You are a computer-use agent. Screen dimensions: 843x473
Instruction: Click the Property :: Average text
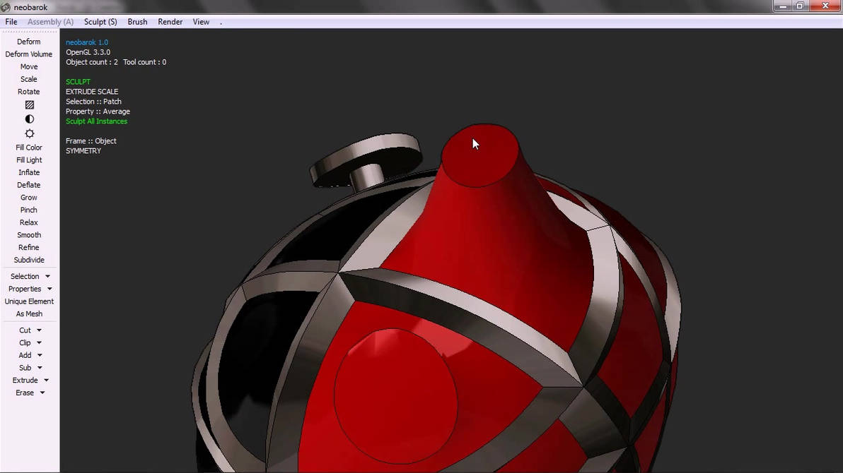[x=98, y=112]
